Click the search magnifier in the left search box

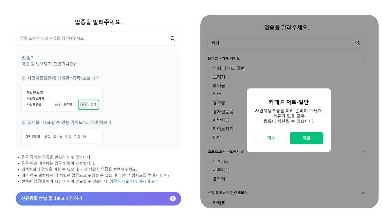(x=173, y=38)
